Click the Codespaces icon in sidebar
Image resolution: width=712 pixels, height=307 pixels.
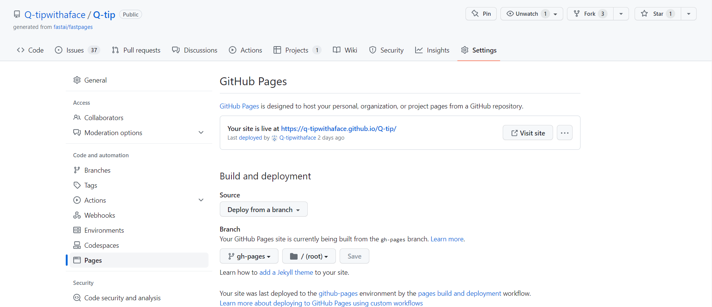(77, 245)
